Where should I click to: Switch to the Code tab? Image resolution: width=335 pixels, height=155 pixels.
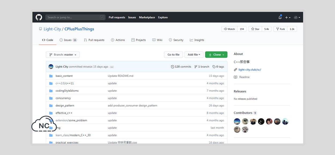coord(47,40)
